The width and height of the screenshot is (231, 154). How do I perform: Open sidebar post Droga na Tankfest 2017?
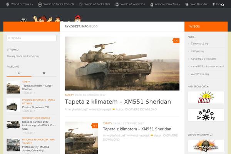[x=39, y=126]
